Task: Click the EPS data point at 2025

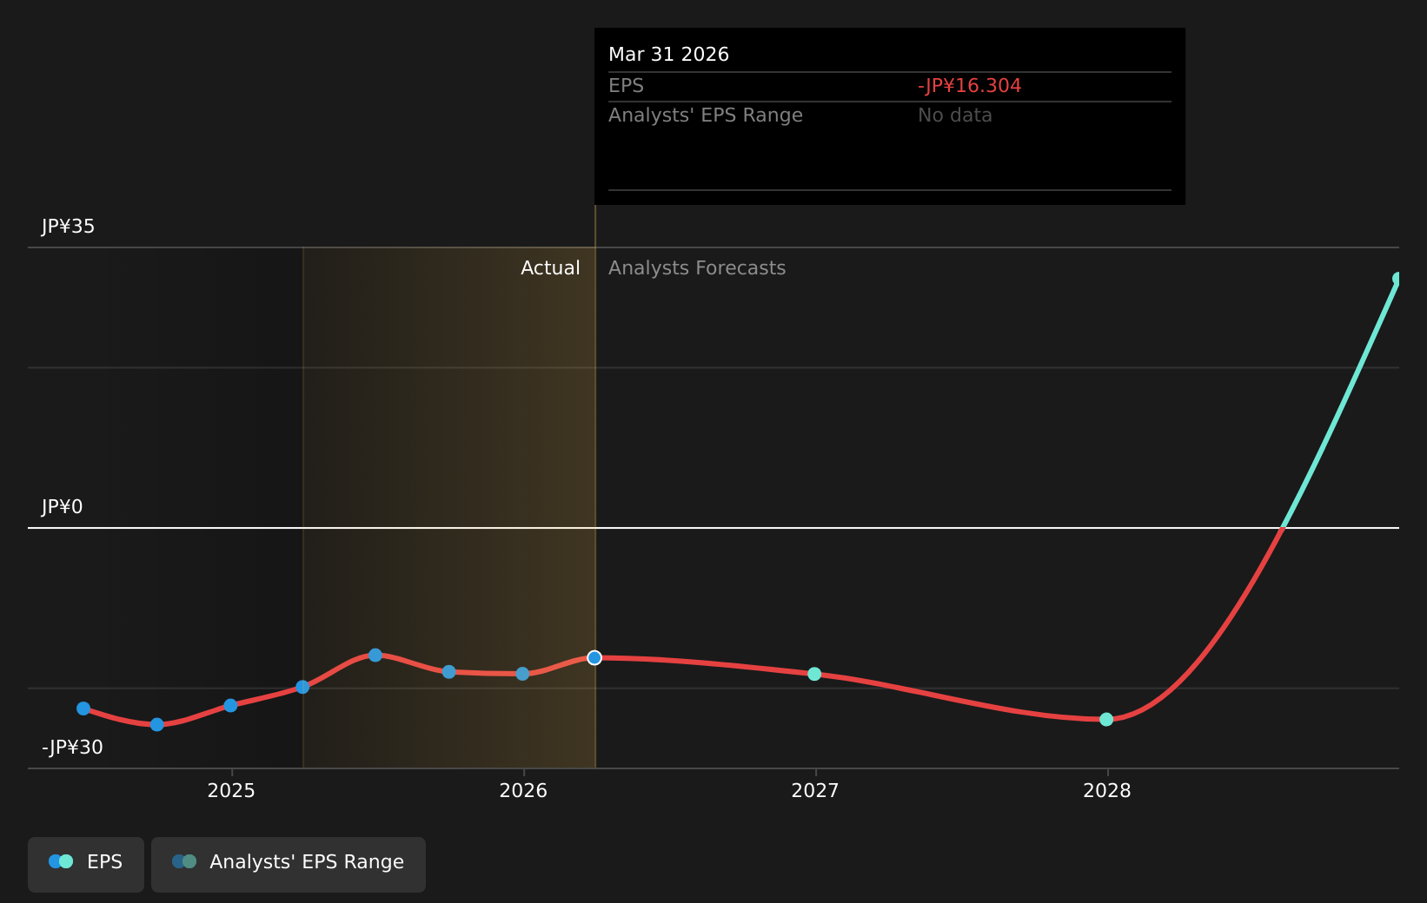Action: click(x=230, y=705)
